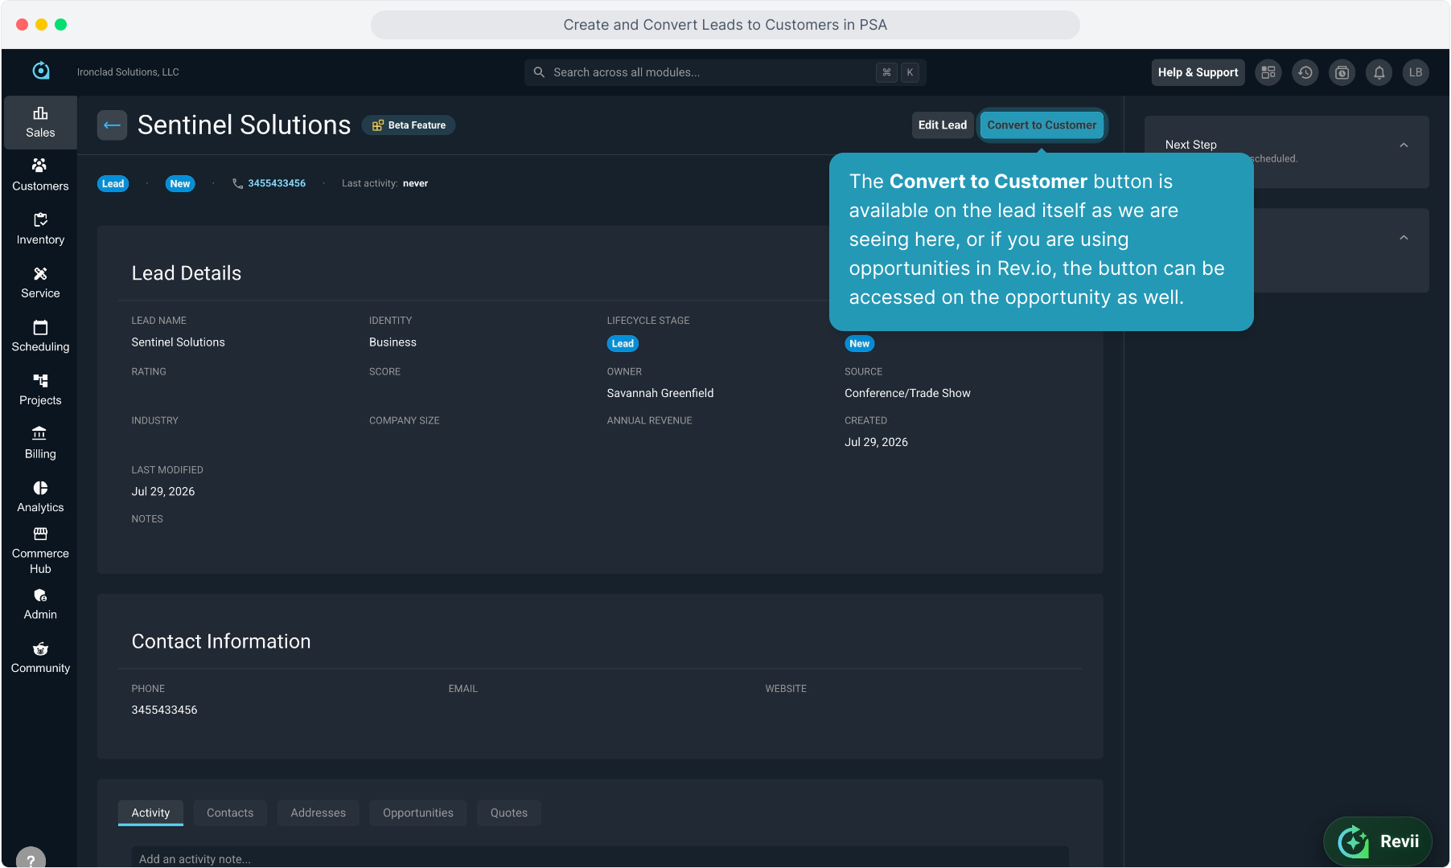
Task: Switch to the Addresses tab
Action: (x=318, y=813)
